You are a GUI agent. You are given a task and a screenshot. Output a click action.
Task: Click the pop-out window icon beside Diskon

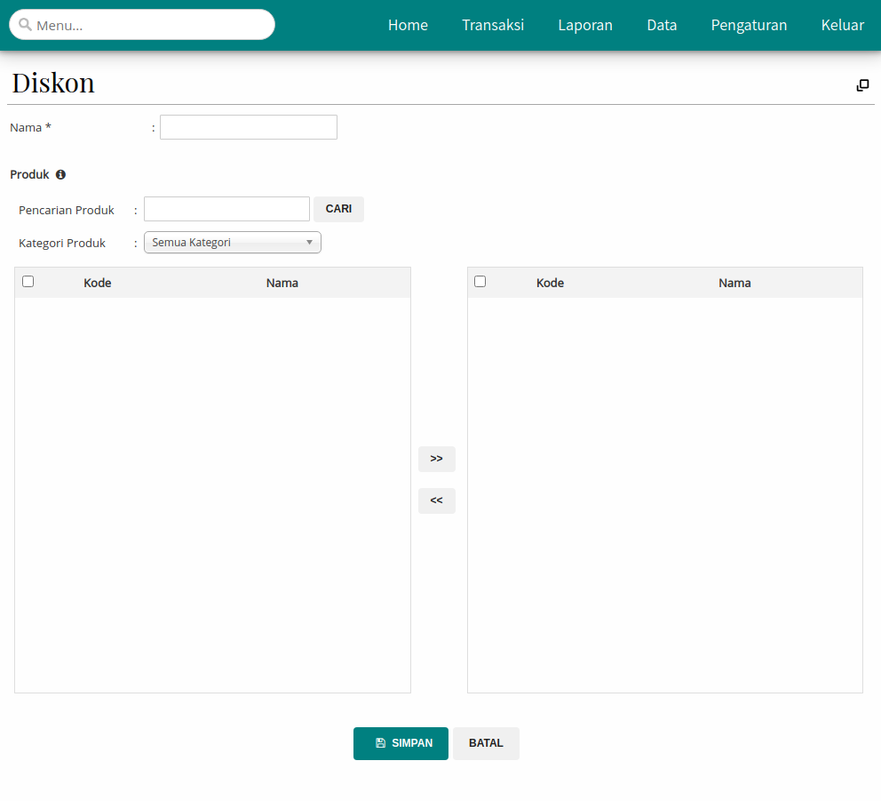pyautogui.click(x=862, y=85)
